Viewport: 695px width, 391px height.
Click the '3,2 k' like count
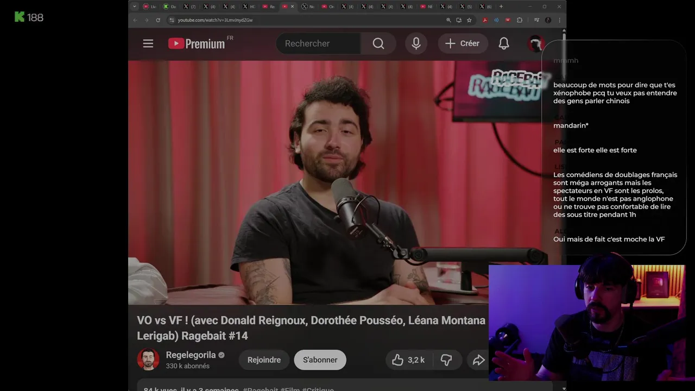click(416, 360)
